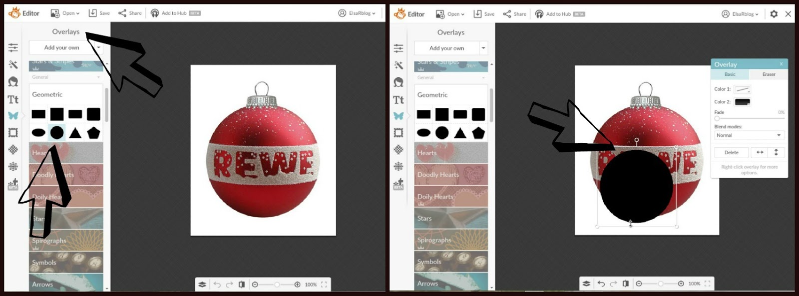Click undo arrow in left editor bottom bar
Image resolution: width=799 pixels, height=296 pixels.
pyautogui.click(x=217, y=285)
